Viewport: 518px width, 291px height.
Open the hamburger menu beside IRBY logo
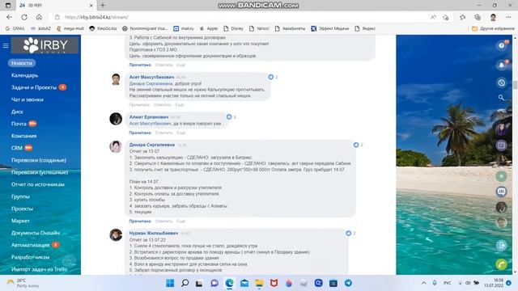pyautogui.click(x=6, y=45)
